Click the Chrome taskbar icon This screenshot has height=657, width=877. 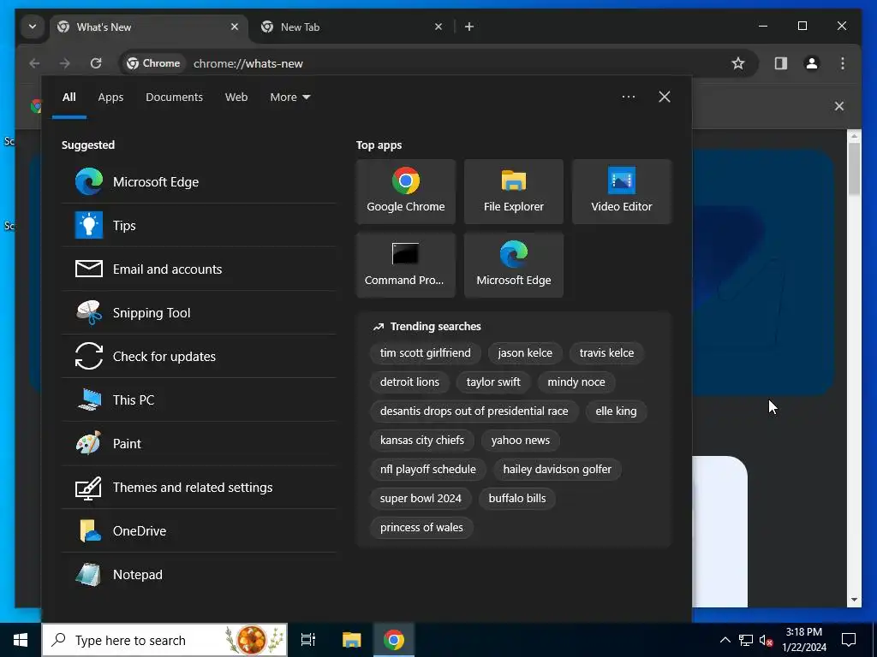click(394, 640)
